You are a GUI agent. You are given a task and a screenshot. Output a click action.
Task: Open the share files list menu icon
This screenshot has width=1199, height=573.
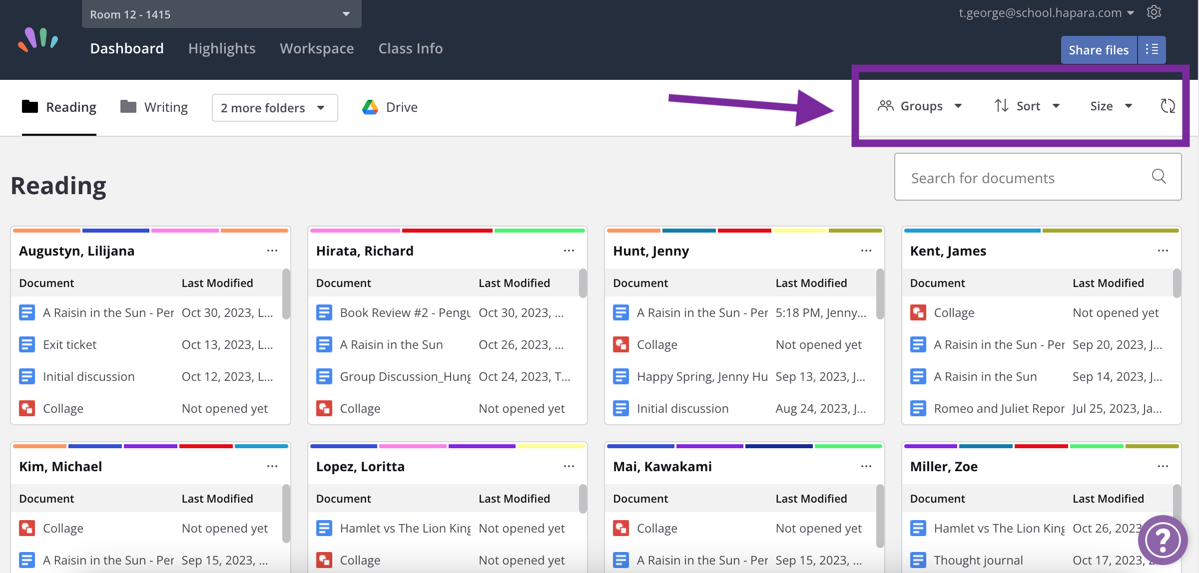click(1152, 49)
